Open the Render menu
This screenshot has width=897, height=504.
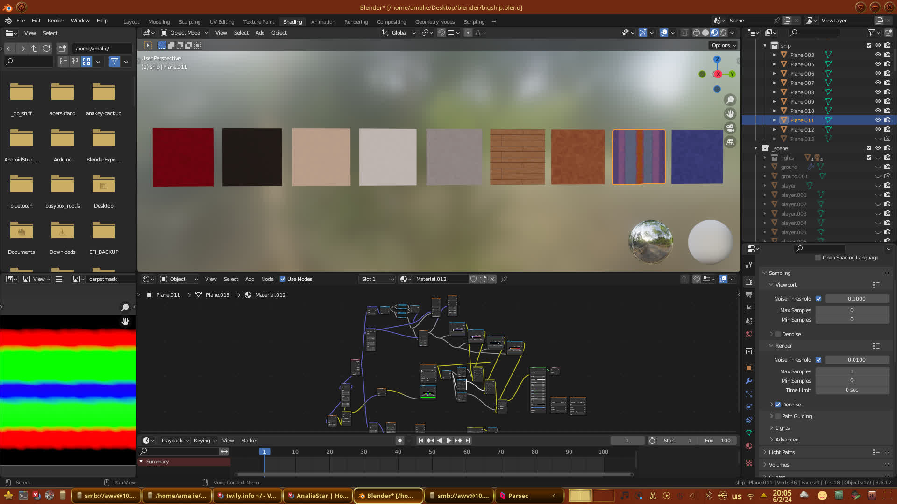[56, 21]
